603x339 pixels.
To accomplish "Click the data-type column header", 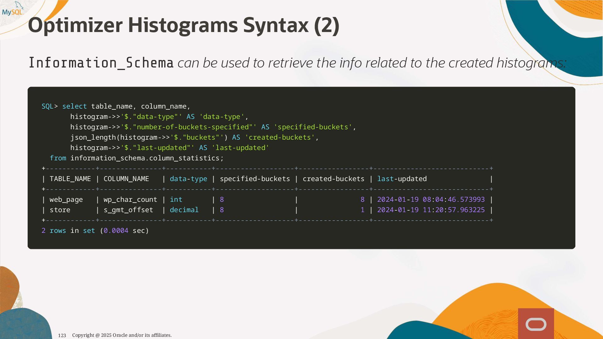I will tap(188, 179).
